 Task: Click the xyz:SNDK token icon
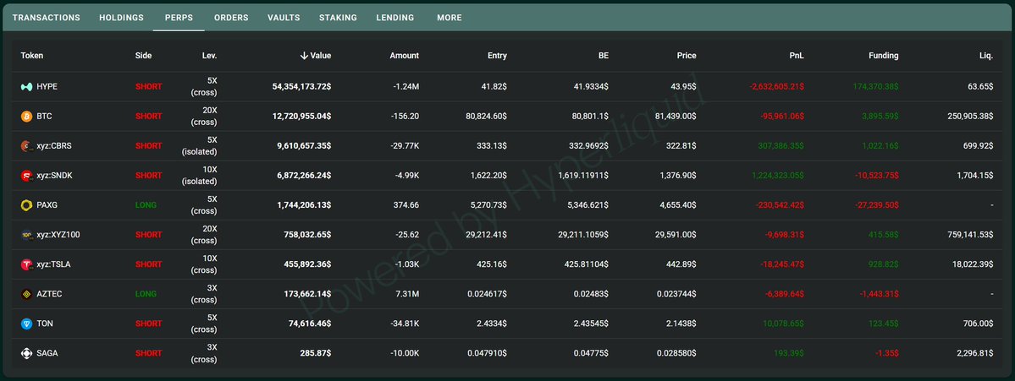pyautogui.click(x=26, y=176)
